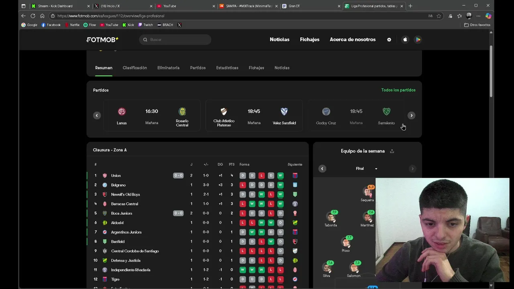Open Noticias in the top navigation
The width and height of the screenshot is (514, 289).
coord(279,39)
